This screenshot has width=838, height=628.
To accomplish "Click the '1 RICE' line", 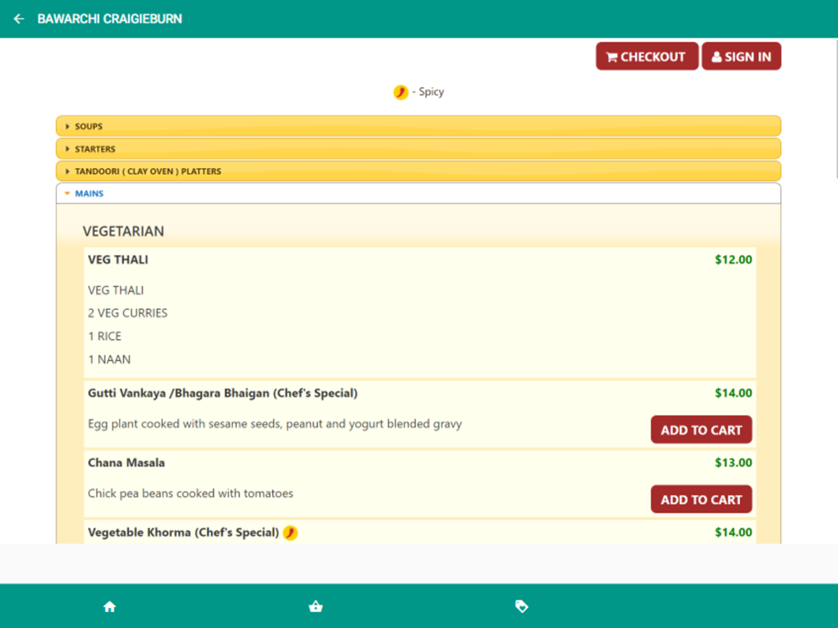I will 105,337.
